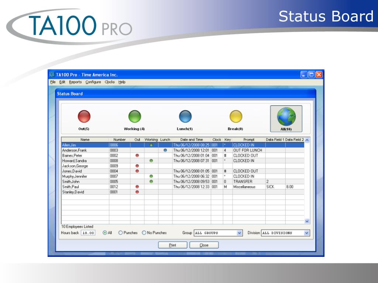Click the Clock column header
This screenshot has height=283, width=378.
coord(217,140)
